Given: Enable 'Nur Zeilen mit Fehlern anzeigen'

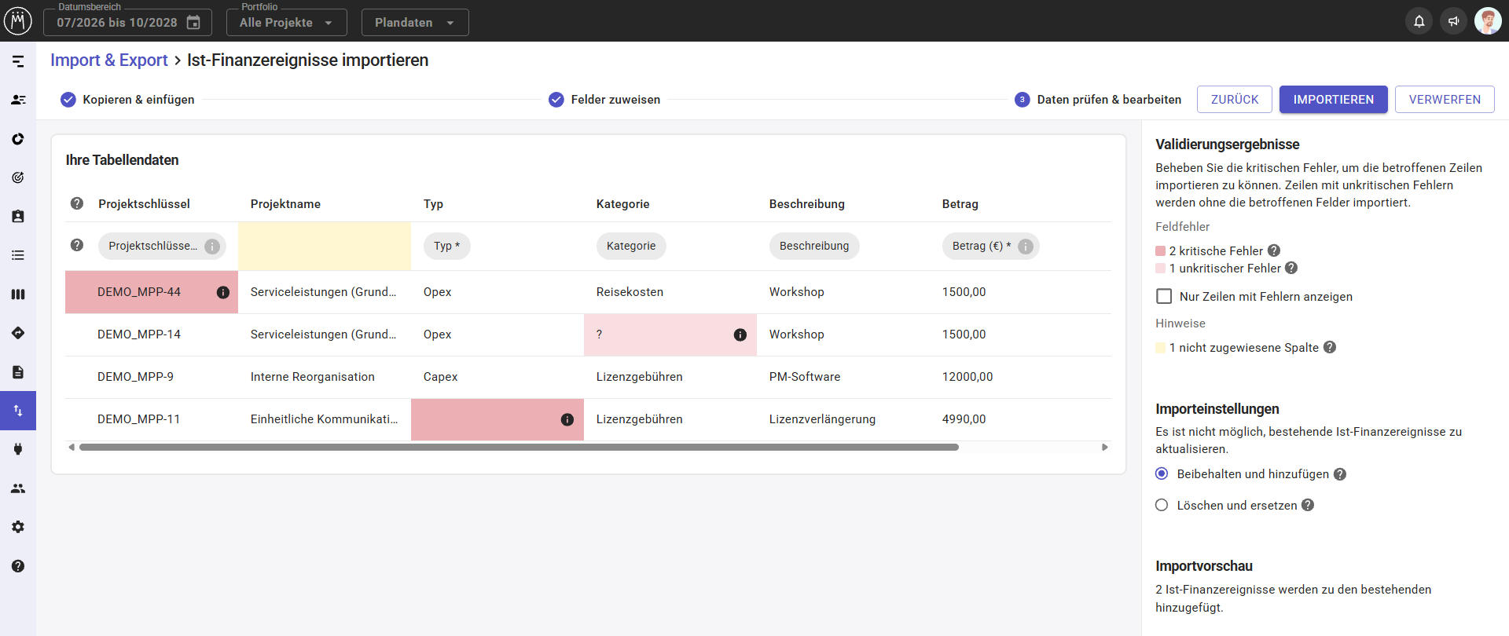Looking at the screenshot, I should click(1164, 296).
